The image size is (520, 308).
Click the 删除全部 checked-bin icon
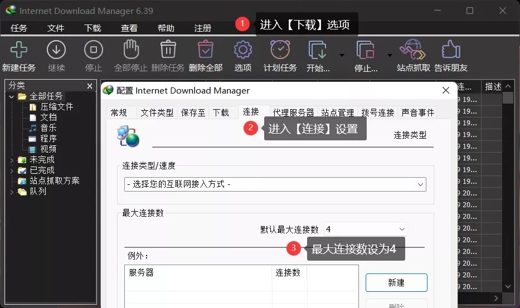(206, 50)
